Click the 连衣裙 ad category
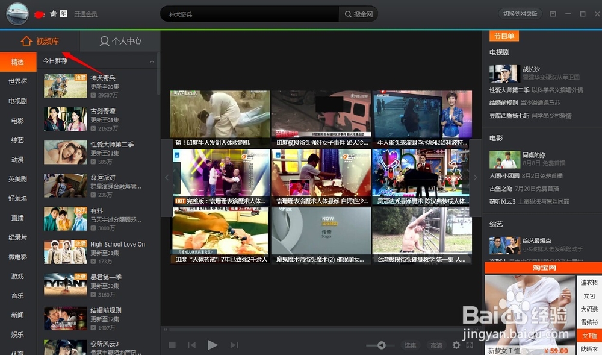Screen dimensions: 602x355 589,283
